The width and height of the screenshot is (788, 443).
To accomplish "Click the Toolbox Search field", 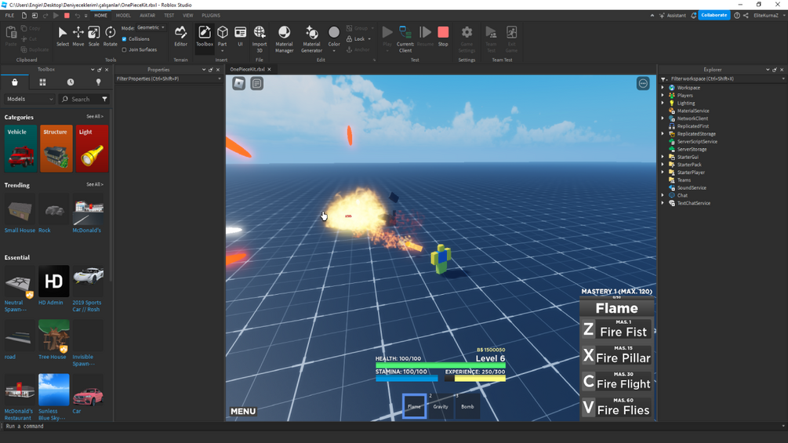I will coord(81,99).
